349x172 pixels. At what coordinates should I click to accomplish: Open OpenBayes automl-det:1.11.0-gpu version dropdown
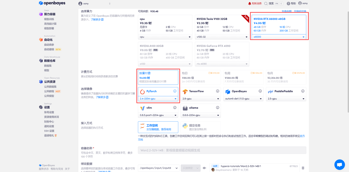tap(243, 99)
